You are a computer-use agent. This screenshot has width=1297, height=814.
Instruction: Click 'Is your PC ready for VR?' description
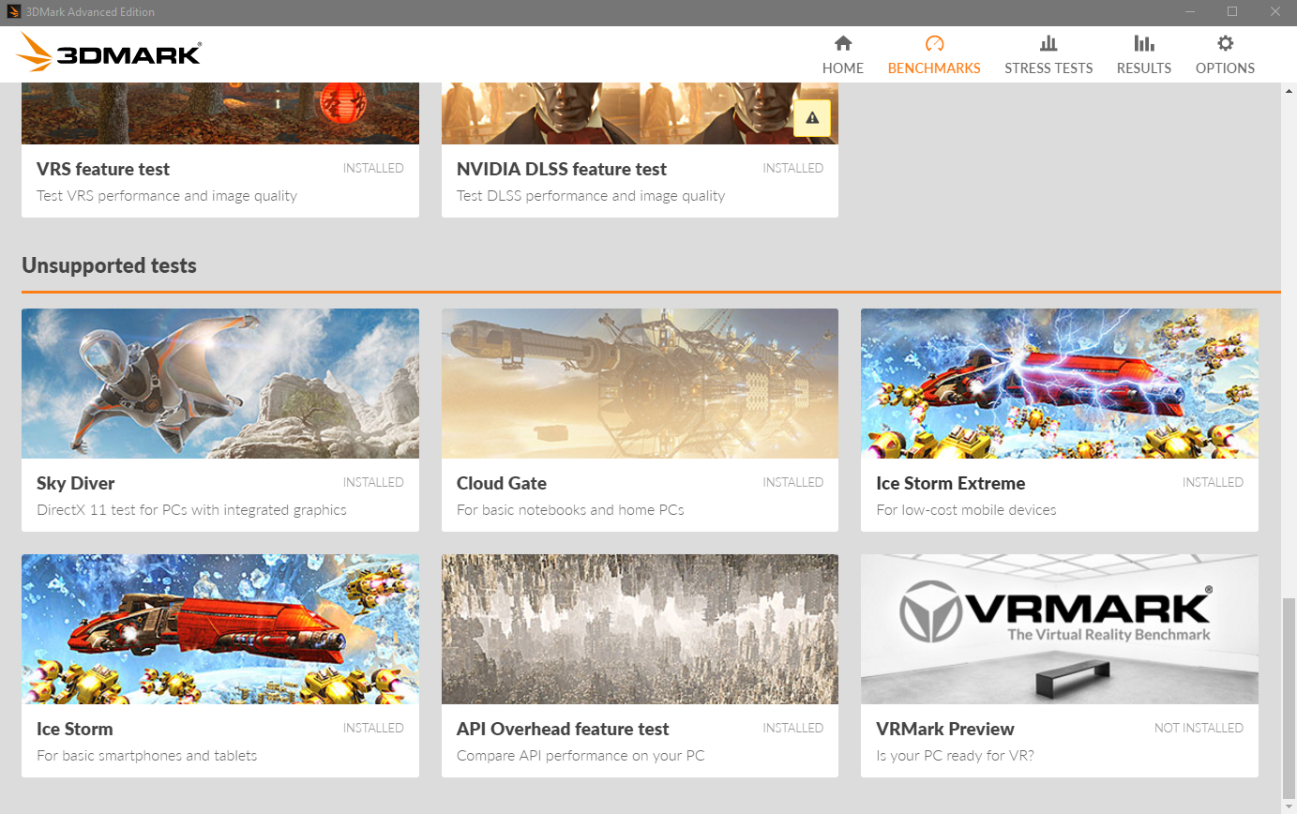(x=955, y=756)
